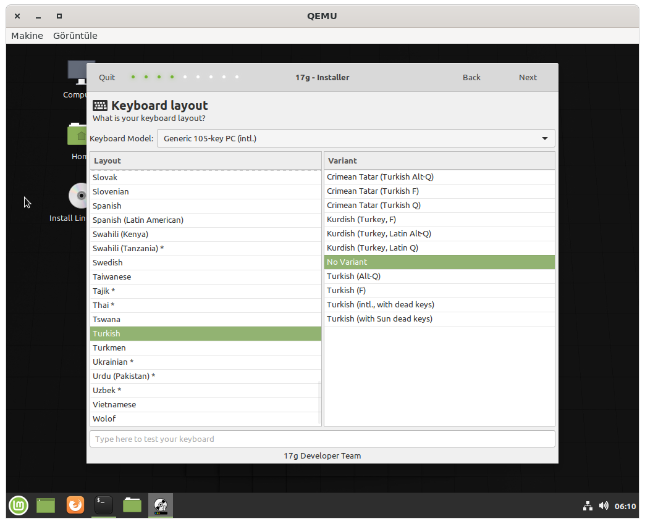Viewport: 645px width, 524px height.
Task: Choose Kurdish (Turkey, F) variant
Action: point(439,220)
